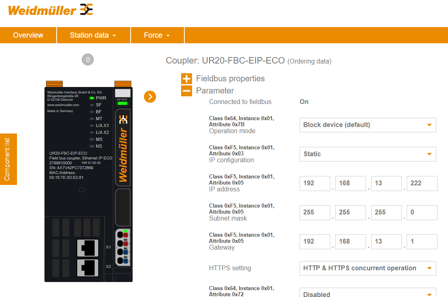Image resolution: width=448 pixels, height=297 pixels.
Task: Edit Gateway last octet 1
Action: (x=422, y=242)
